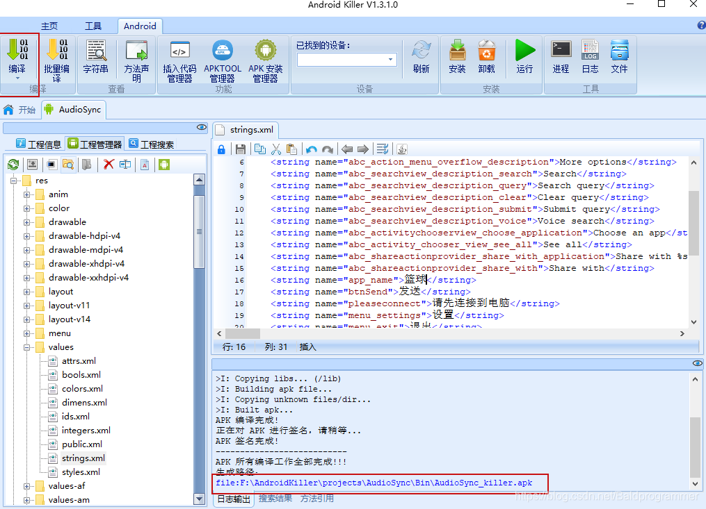706x509 pixels.
Task: Click the project tree refresh icon
Action: [13, 165]
